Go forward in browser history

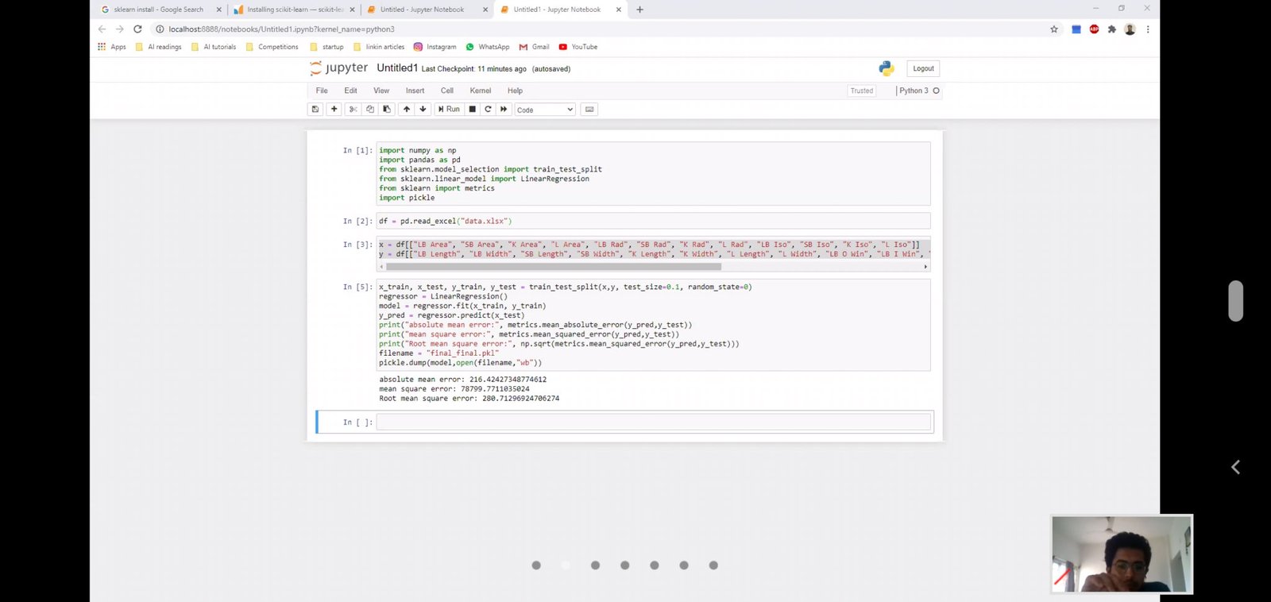(x=120, y=29)
